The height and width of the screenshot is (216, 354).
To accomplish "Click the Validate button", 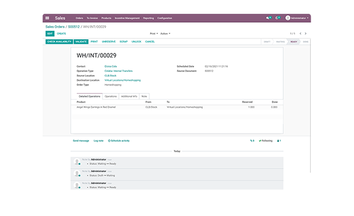I will pos(81,41).
